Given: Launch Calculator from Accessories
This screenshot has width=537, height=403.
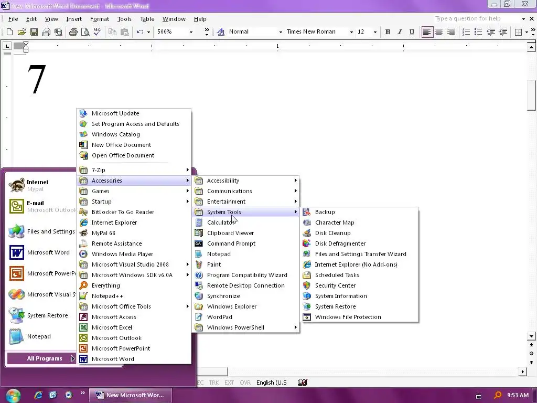Looking at the screenshot, I should tap(246, 222).
